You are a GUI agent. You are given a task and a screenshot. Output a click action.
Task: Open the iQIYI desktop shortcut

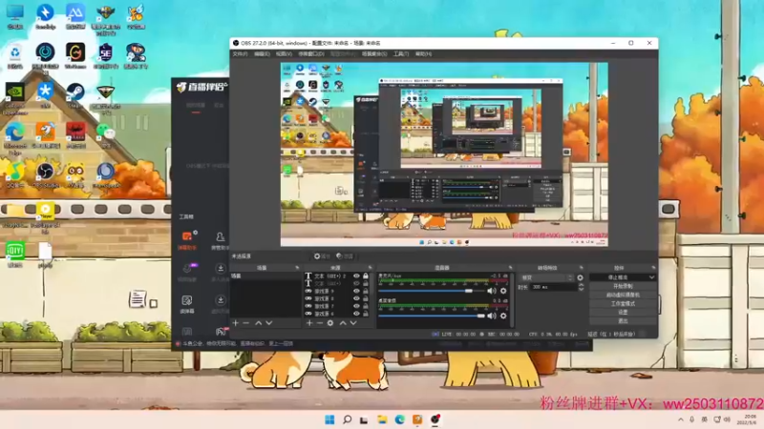(x=14, y=255)
